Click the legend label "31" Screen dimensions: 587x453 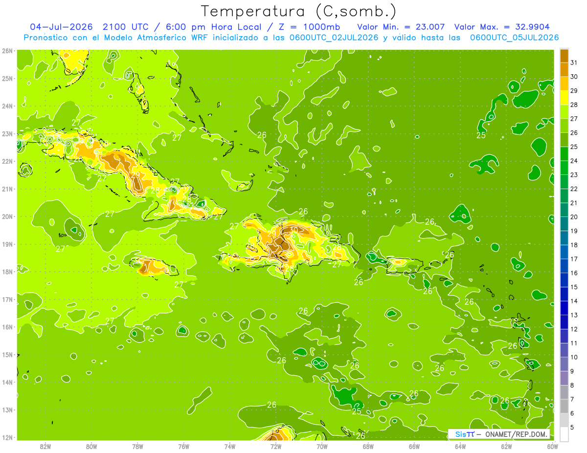point(574,63)
